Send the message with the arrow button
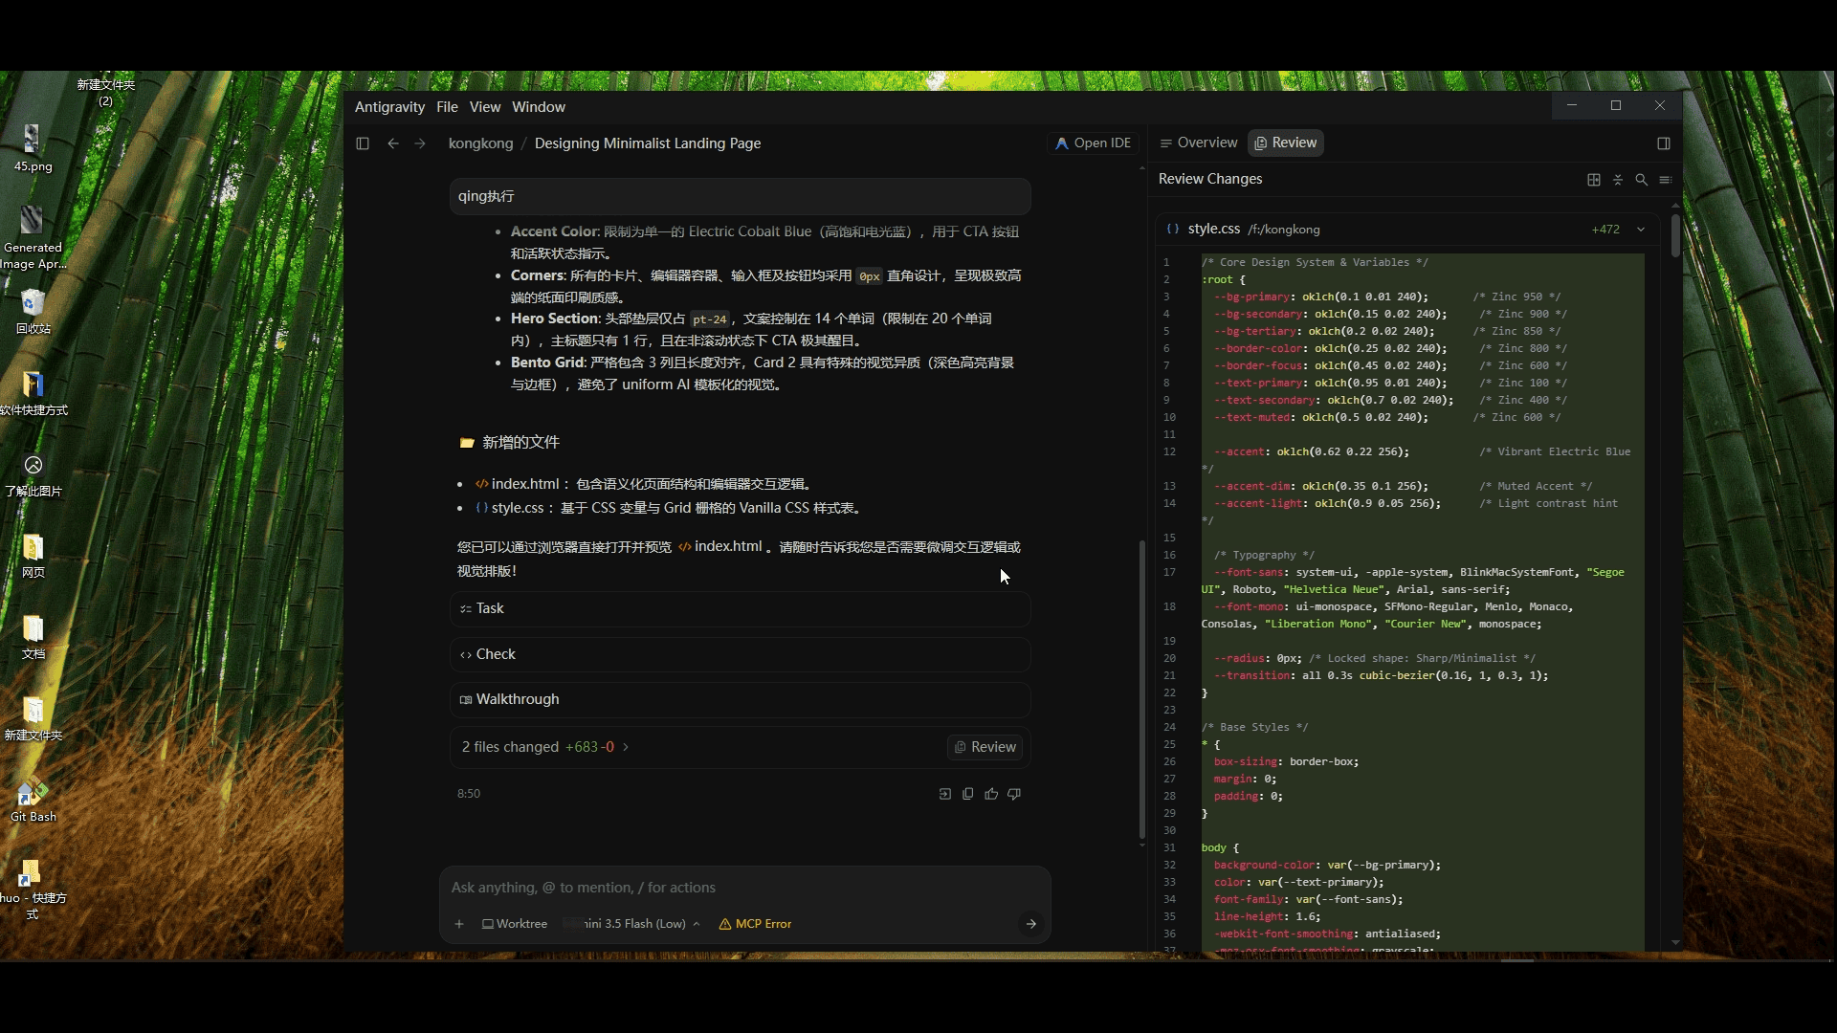1837x1033 pixels. [1031, 924]
